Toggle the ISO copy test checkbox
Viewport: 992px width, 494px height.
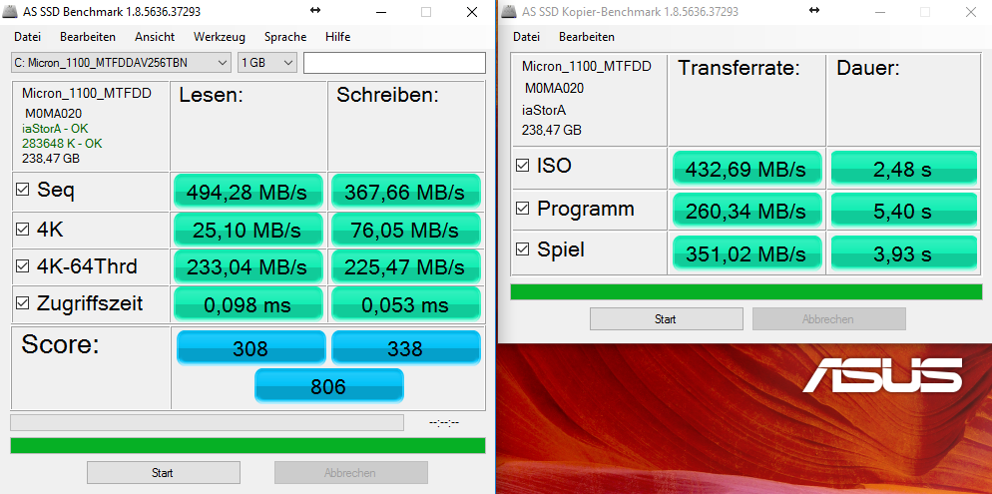(523, 166)
